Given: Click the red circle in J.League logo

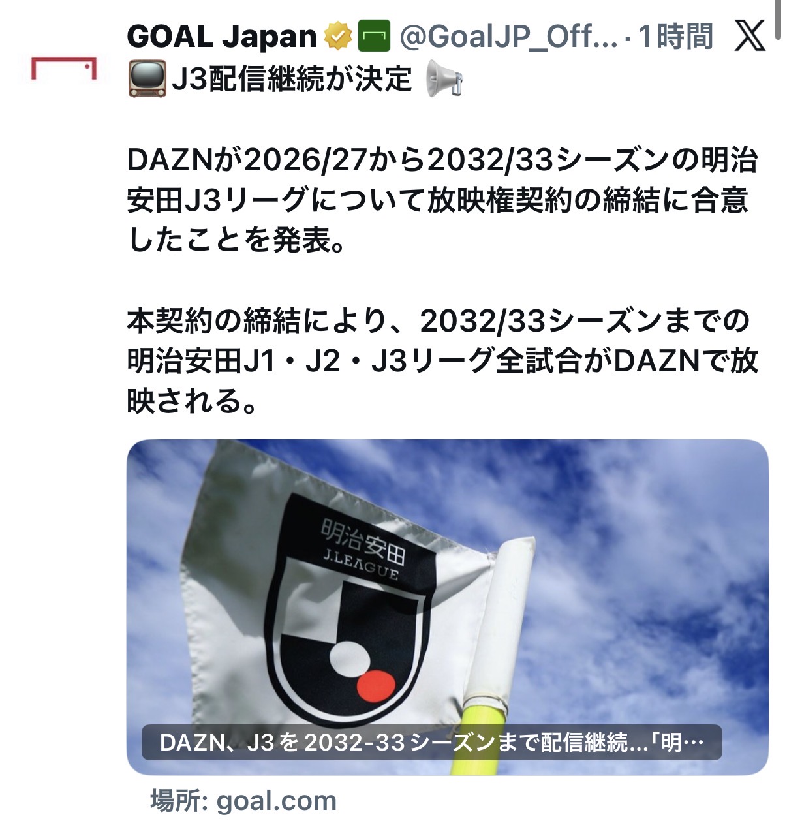Looking at the screenshot, I should [377, 684].
